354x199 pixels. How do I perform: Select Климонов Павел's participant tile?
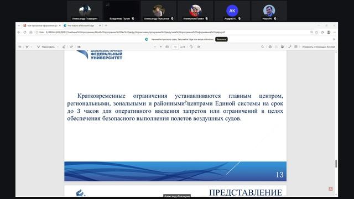(x=195, y=11)
